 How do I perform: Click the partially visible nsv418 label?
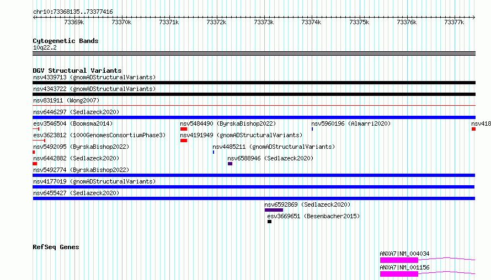tap(481, 123)
